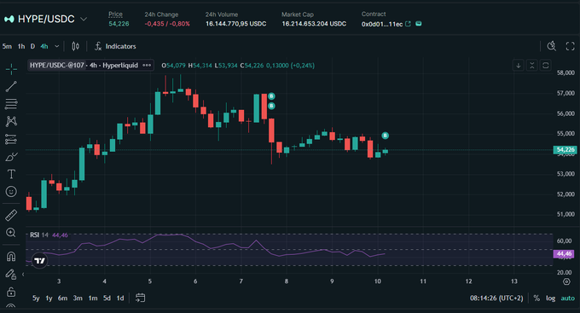Click the 24h Volume value
This screenshot has width=580, height=313.
click(236, 24)
